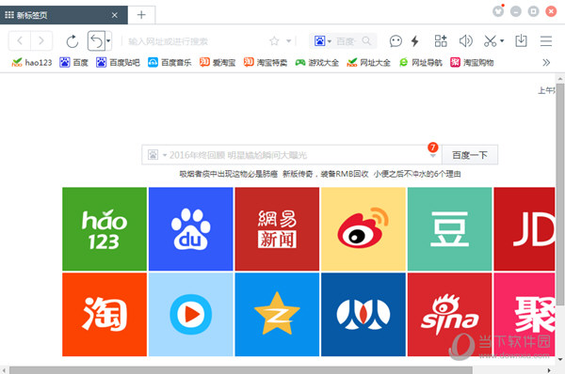The height and width of the screenshot is (374, 565).
Task: Expand the dropdown next to the star
Action: point(289,41)
